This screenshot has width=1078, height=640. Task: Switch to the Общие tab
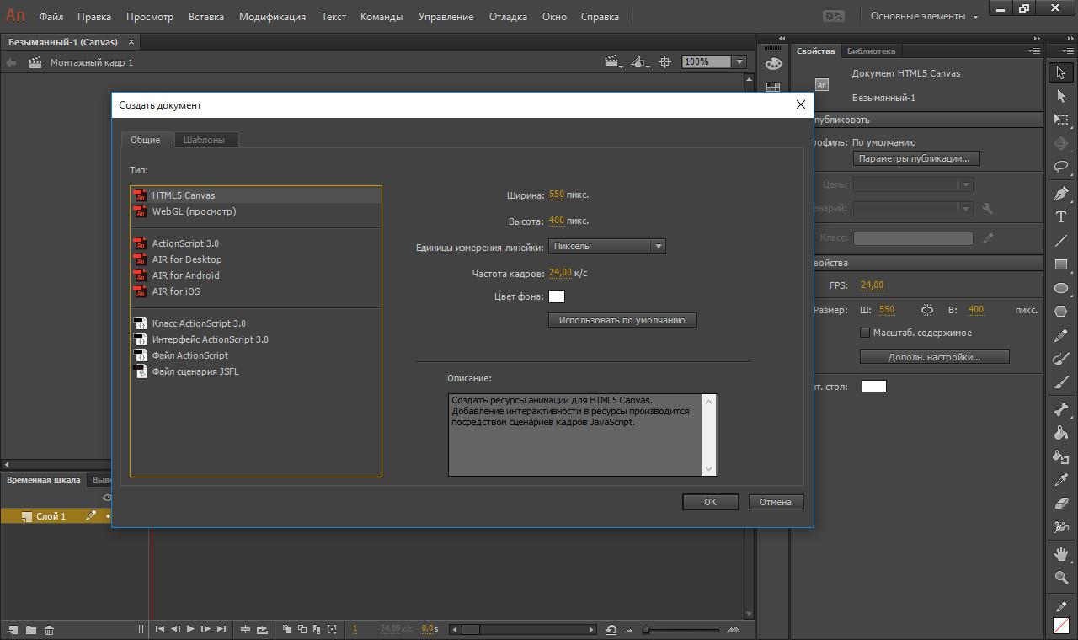pos(146,140)
